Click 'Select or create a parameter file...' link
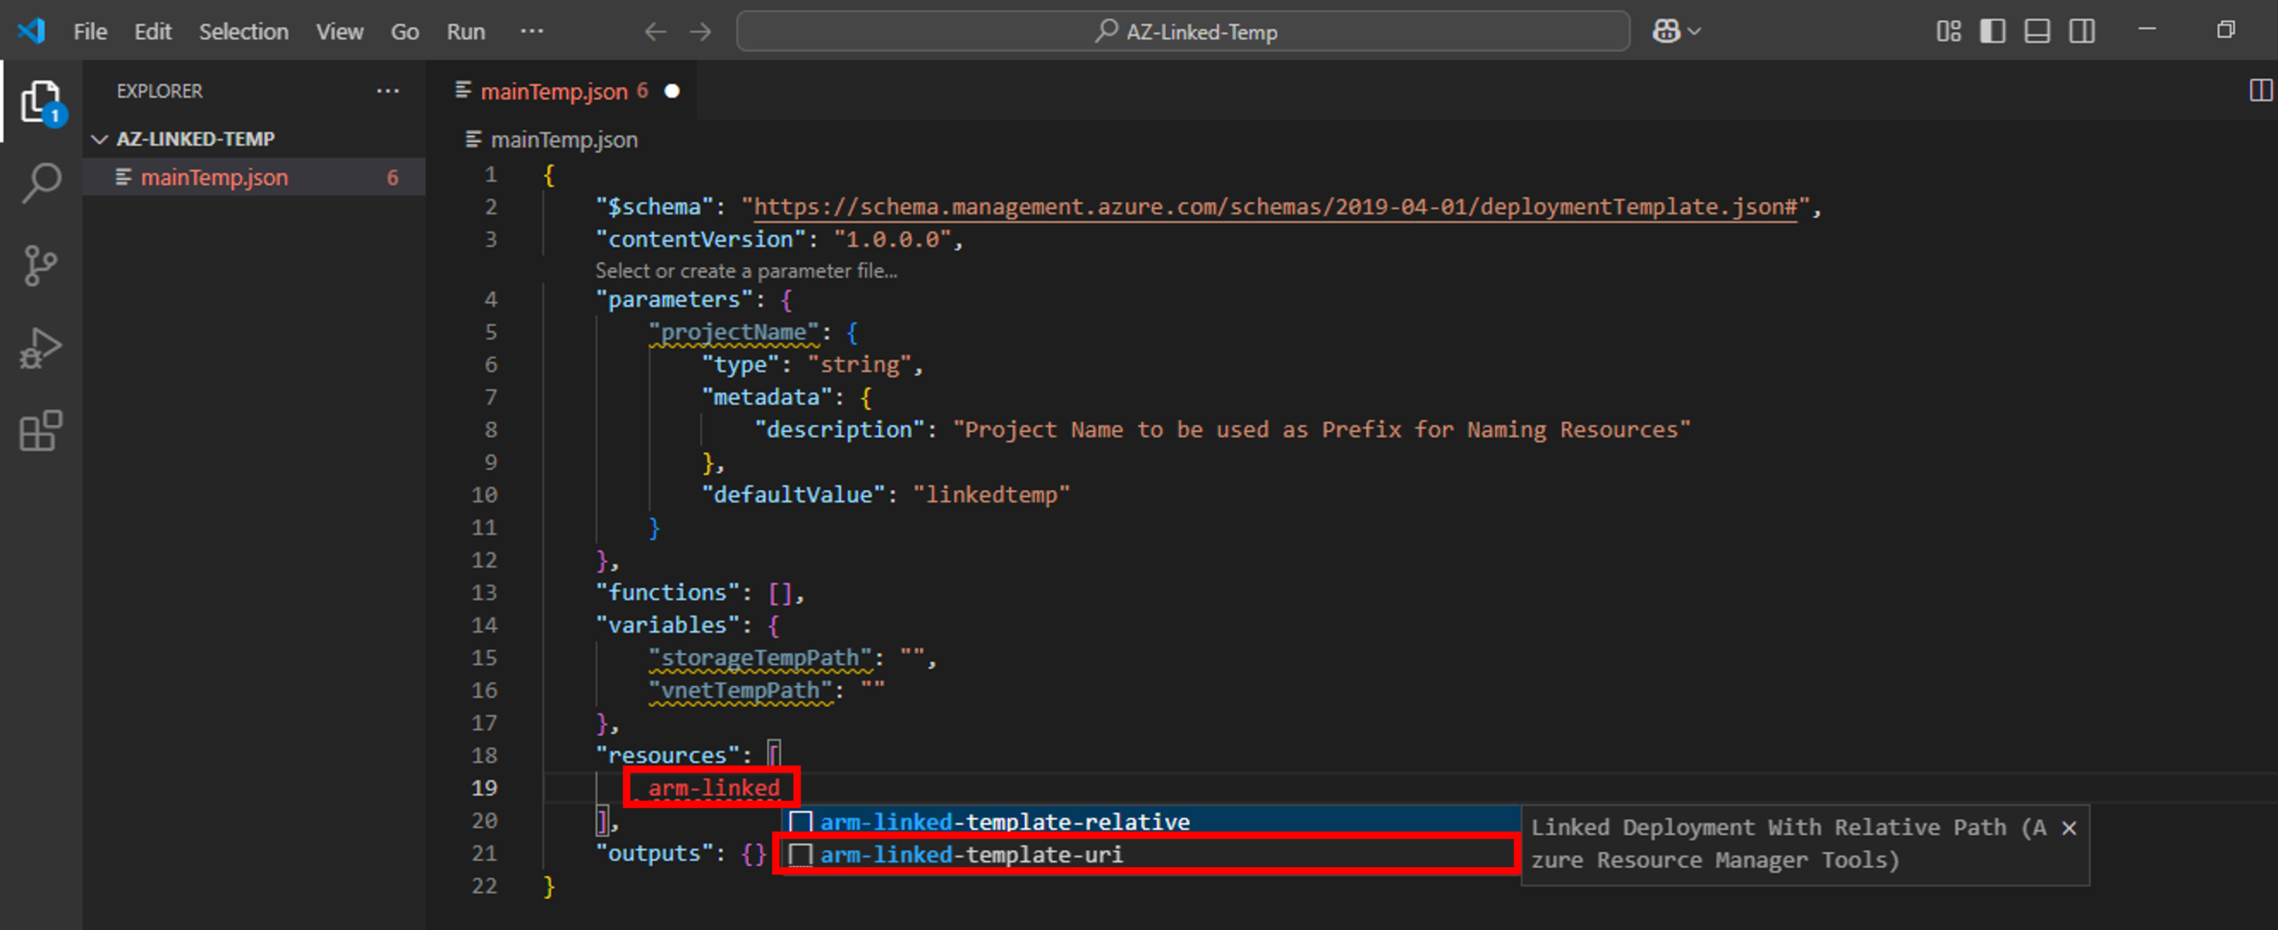Screen dimensions: 2278x930 click(745, 271)
